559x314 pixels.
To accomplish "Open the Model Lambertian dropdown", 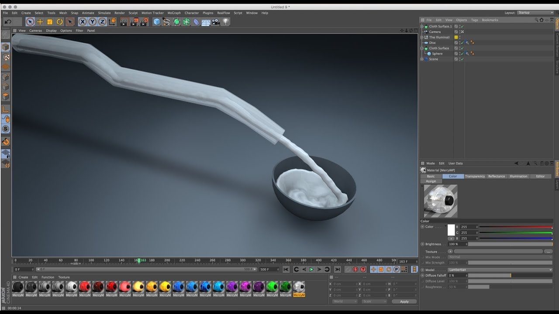I will [500, 270].
